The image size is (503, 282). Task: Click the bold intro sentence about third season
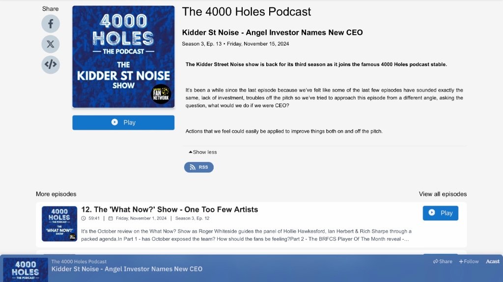(316, 64)
